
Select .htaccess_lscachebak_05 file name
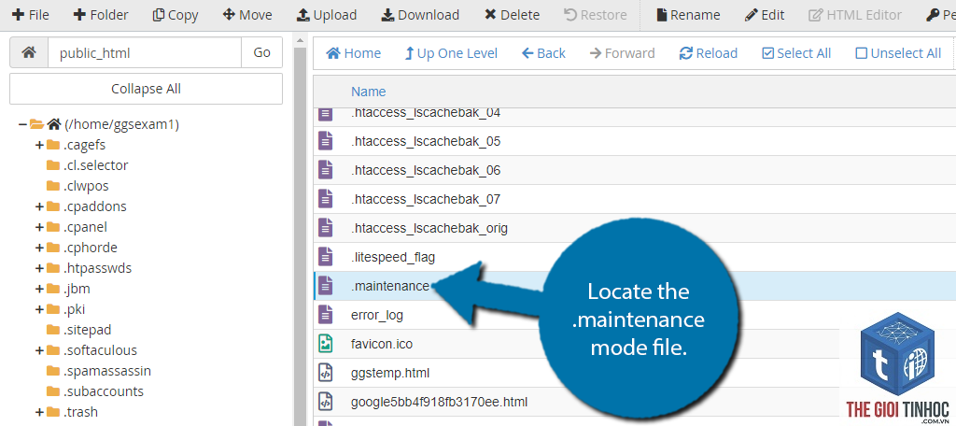point(426,141)
